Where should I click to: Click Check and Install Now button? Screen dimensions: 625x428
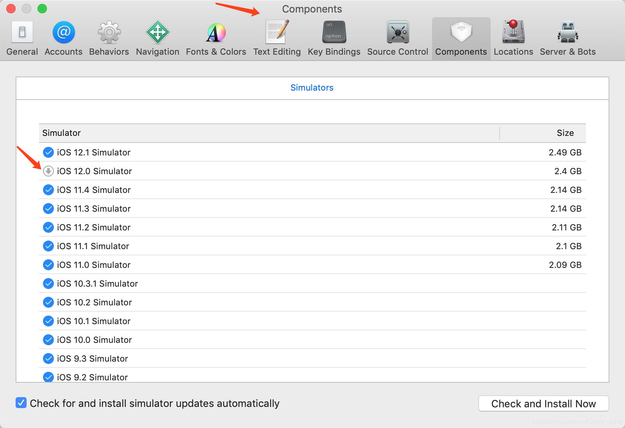tap(543, 403)
